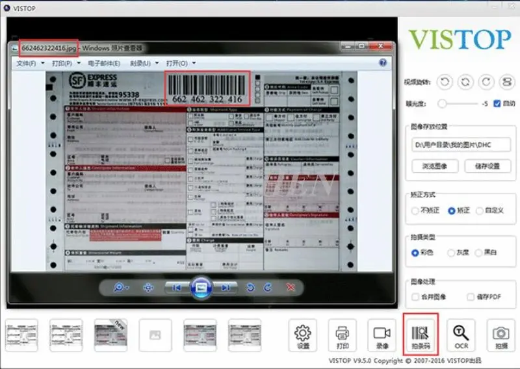Viewport: 520px width, 369px height.
Task: Start slideshow with the round center button
Action: (x=201, y=287)
